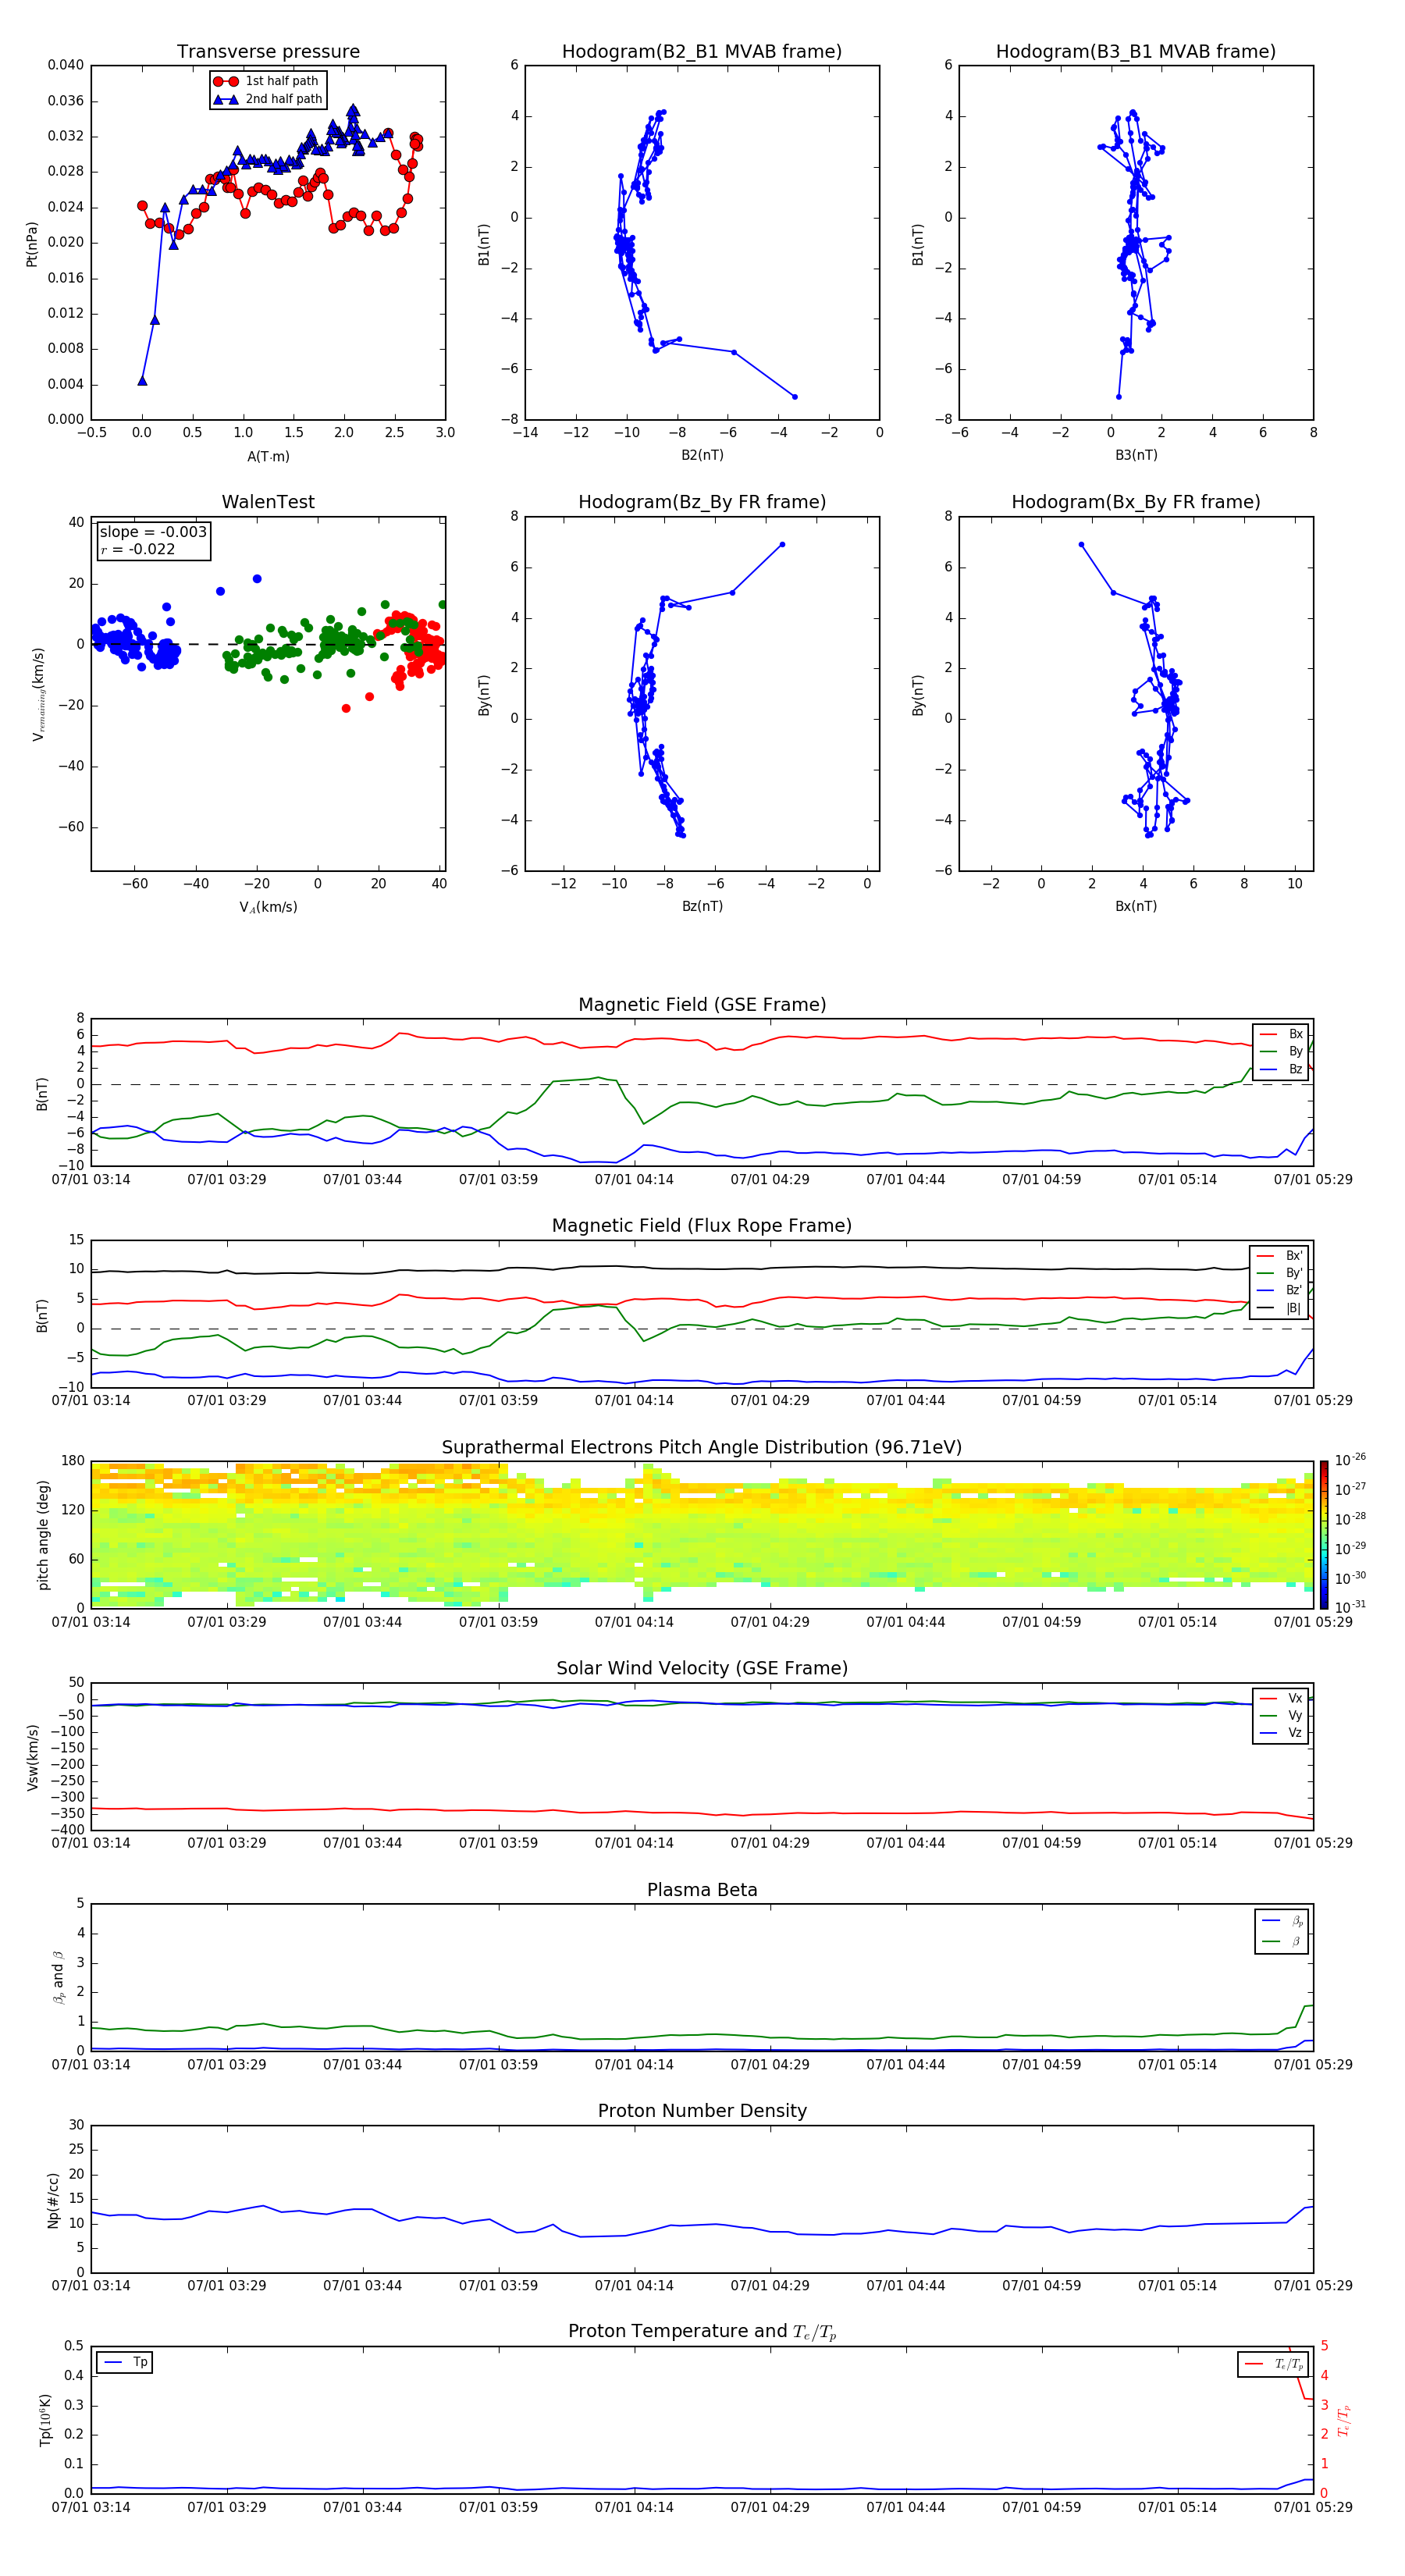
Task: Click the 'Bz(nT)' x-axis label
Action: pos(702,906)
